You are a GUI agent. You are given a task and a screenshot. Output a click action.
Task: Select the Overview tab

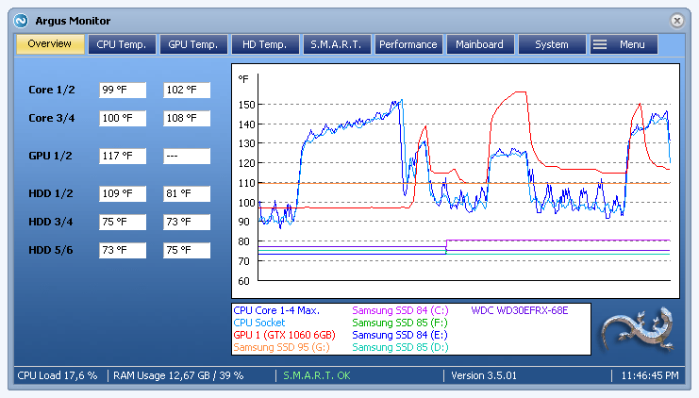(x=50, y=44)
